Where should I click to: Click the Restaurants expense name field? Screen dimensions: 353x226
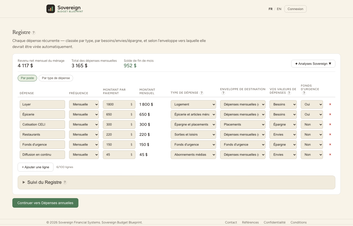click(42, 135)
